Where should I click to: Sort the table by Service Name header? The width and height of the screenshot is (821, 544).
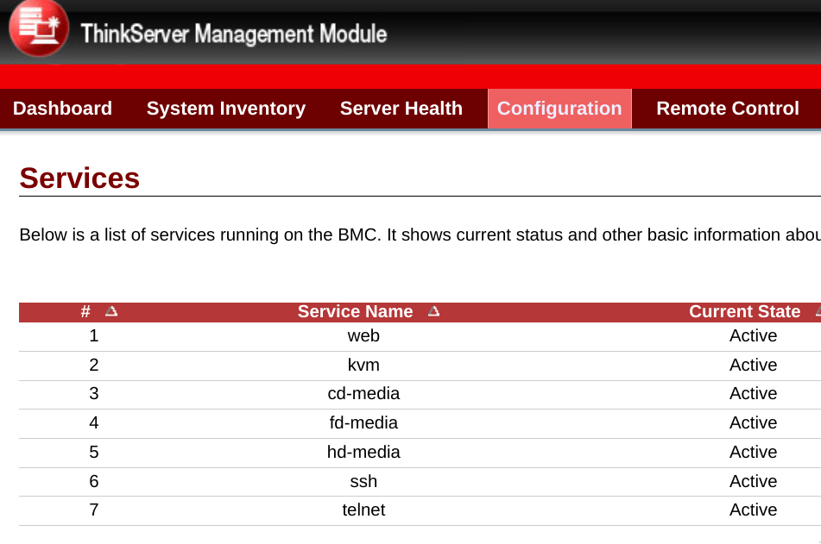point(355,312)
